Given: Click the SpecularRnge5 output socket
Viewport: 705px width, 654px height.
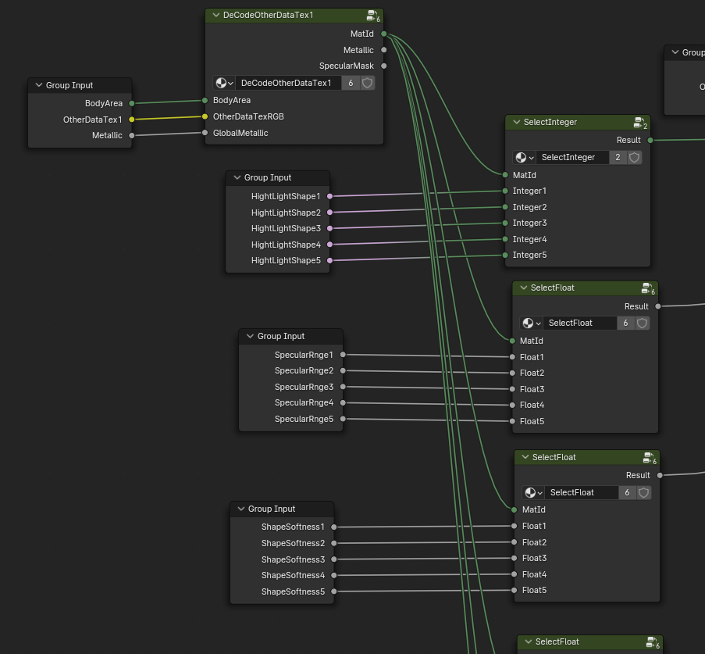Looking at the screenshot, I should coord(344,420).
